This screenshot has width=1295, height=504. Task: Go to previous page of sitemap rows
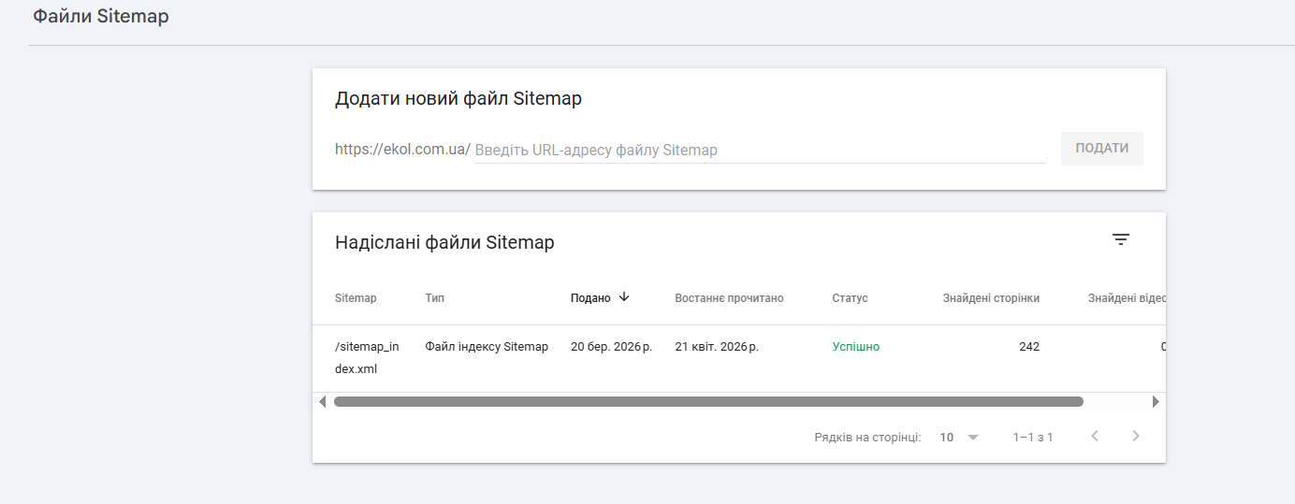coord(1094,436)
